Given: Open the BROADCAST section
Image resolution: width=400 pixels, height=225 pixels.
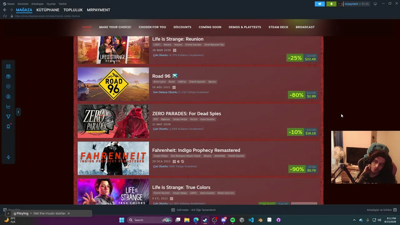Looking at the screenshot, I should coord(305,27).
